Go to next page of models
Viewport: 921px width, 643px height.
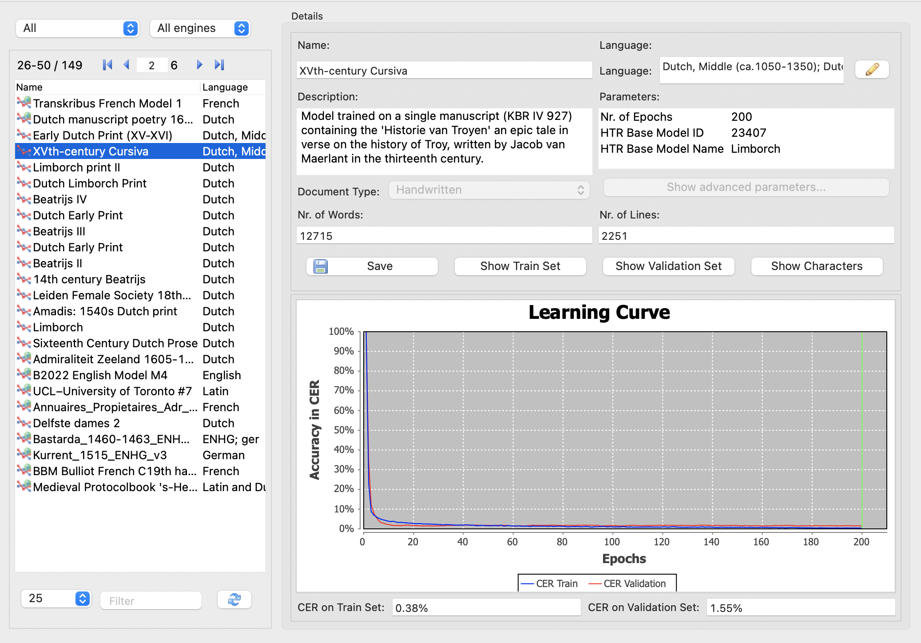pyautogui.click(x=199, y=65)
